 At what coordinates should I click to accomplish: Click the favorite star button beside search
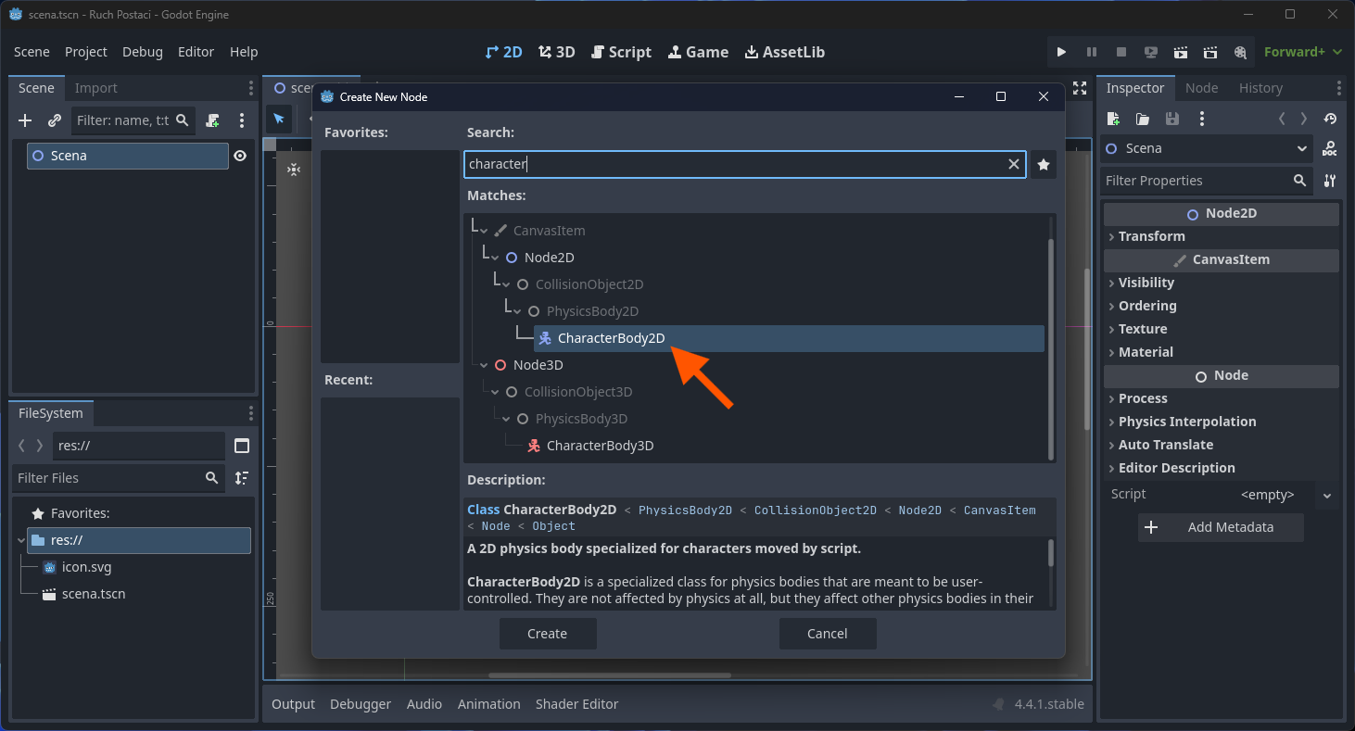[x=1044, y=164]
